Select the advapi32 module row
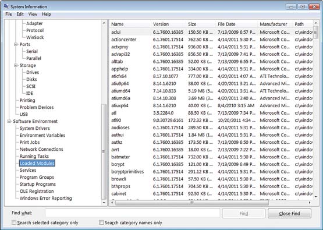The height and width of the screenshot is (230, 323). 211,54
